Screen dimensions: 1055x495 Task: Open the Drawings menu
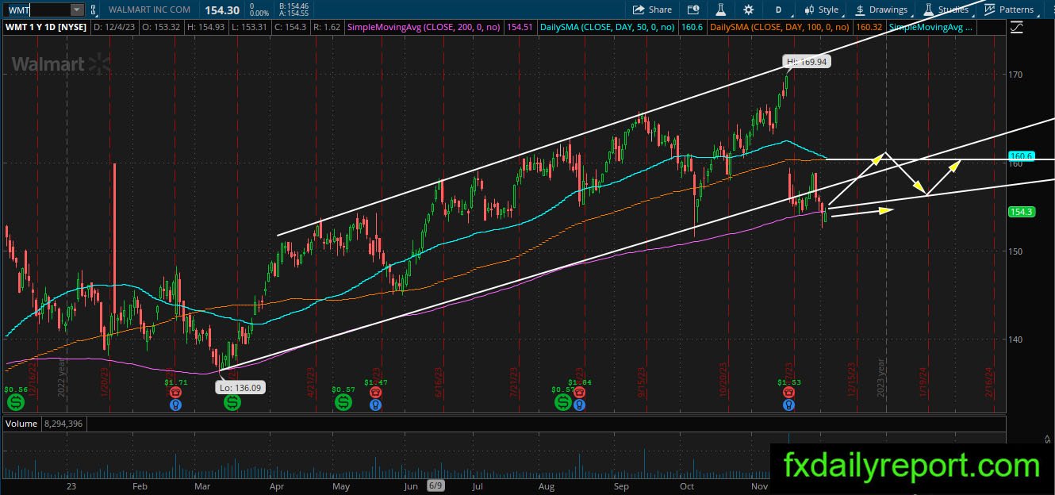click(x=881, y=10)
